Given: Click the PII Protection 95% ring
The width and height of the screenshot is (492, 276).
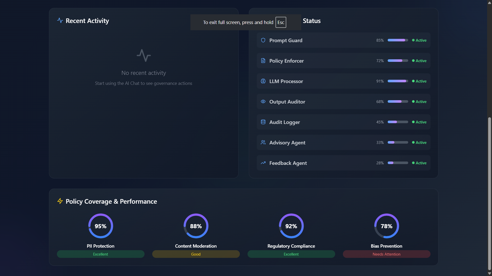Looking at the screenshot, I should pyautogui.click(x=100, y=226).
